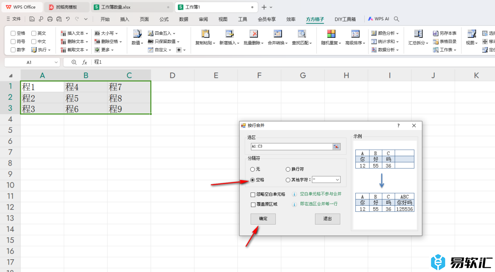Click the 汇总拆分 summary split icon
The height and width of the screenshot is (272, 495).
click(418, 34)
